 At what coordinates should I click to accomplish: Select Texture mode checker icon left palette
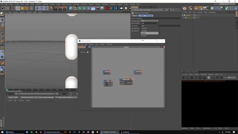tap(2, 24)
